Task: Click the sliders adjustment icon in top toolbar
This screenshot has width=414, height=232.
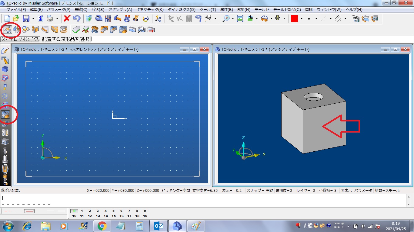Action: pos(108,19)
